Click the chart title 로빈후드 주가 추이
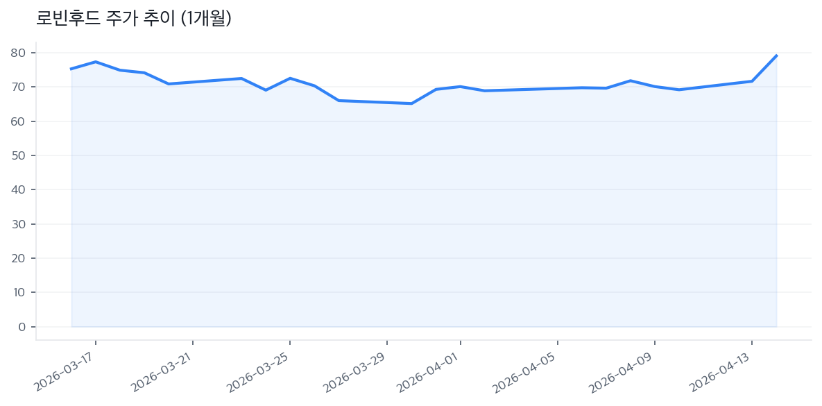Image resolution: width=822 pixels, height=406 pixels. pyautogui.click(x=133, y=19)
